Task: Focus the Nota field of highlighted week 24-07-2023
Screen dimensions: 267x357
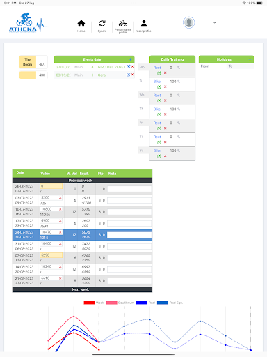Action: [x=129, y=235]
